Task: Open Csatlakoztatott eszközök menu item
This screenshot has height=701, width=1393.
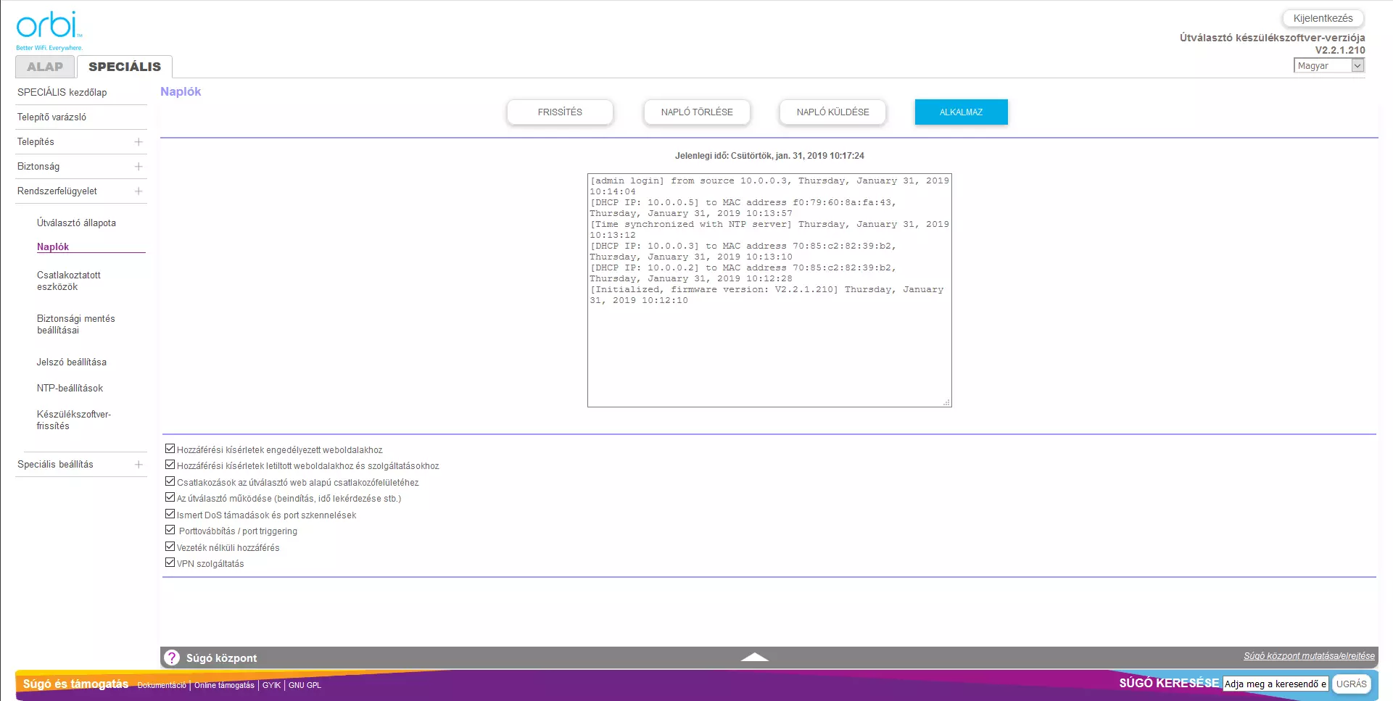Action: point(69,281)
